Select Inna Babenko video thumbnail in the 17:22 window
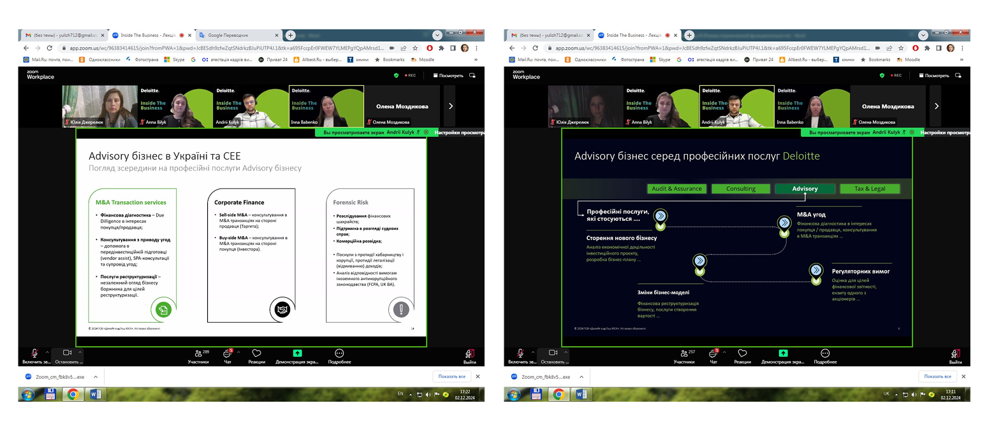The width and height of the screenshot is (1008, 431). pos(326,106)
